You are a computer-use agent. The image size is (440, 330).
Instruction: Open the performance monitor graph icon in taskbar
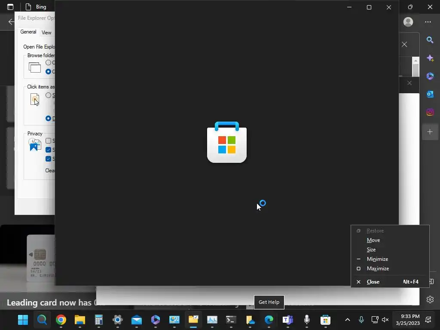pyautogui.click(x=212, y=320)
